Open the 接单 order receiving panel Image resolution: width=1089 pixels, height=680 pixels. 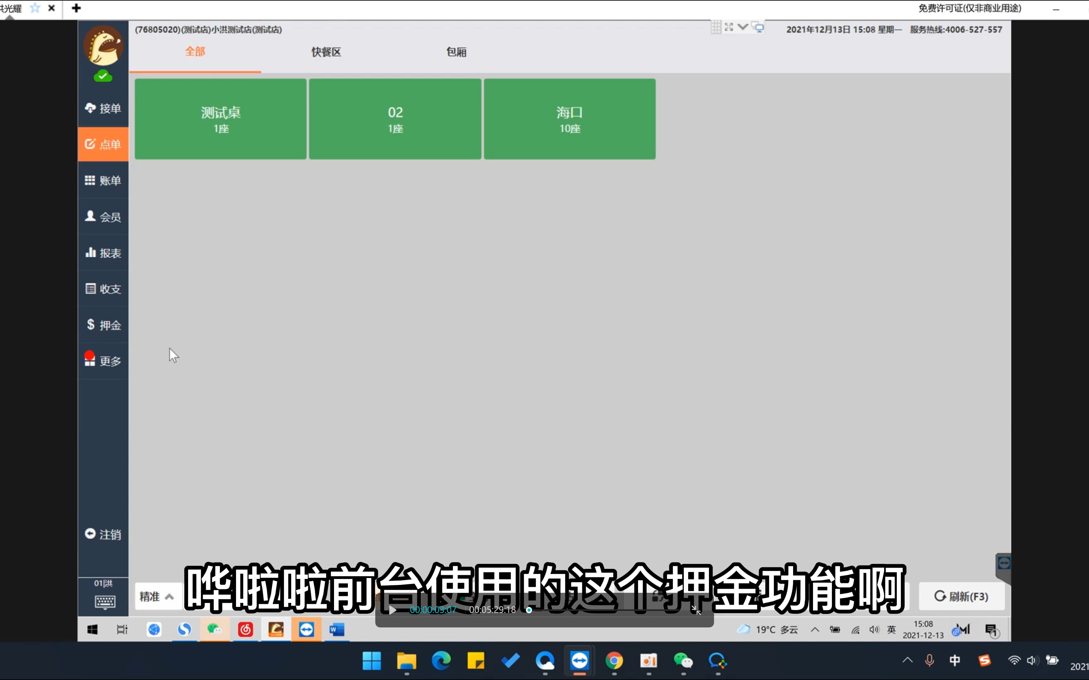pos(103,108)
